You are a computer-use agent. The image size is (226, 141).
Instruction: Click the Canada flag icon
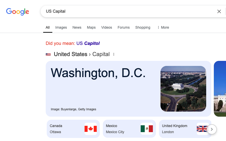coord(91,129)
